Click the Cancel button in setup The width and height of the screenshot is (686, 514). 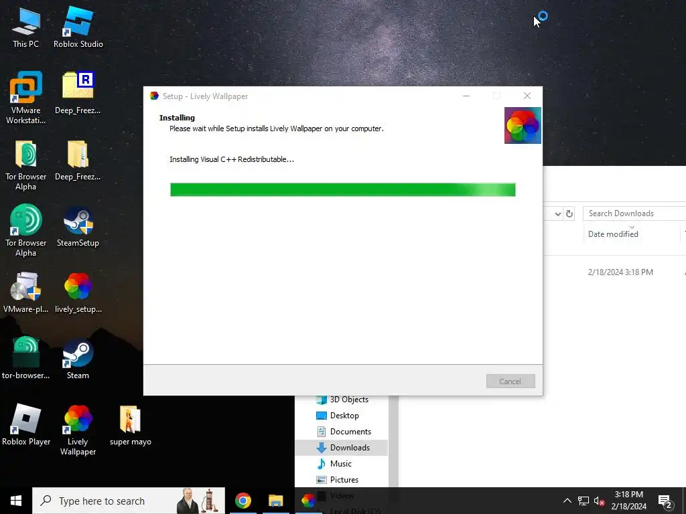pyautogui.click(x=510, y=381)
